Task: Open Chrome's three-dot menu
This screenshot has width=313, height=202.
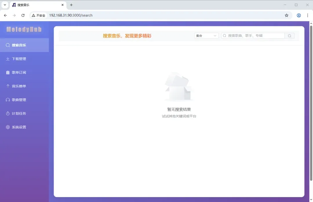Action: coord(307,15)
